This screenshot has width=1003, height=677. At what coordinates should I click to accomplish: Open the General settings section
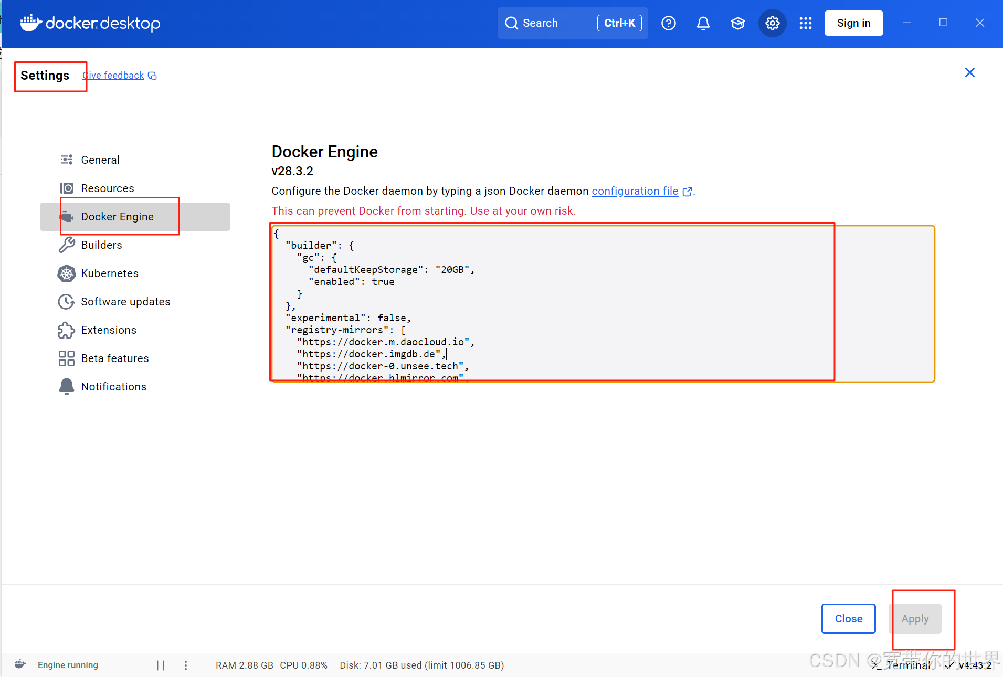pyautogui.click(x=135, y=160)
